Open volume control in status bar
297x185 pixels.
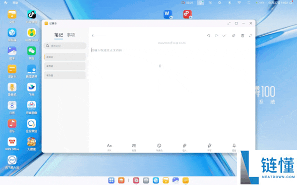click(219, 2)
